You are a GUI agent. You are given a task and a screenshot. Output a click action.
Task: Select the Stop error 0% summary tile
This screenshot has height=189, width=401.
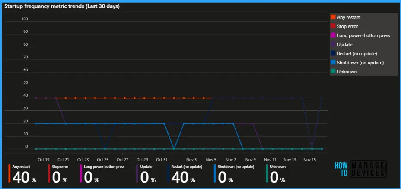click(x=58, y=173)
